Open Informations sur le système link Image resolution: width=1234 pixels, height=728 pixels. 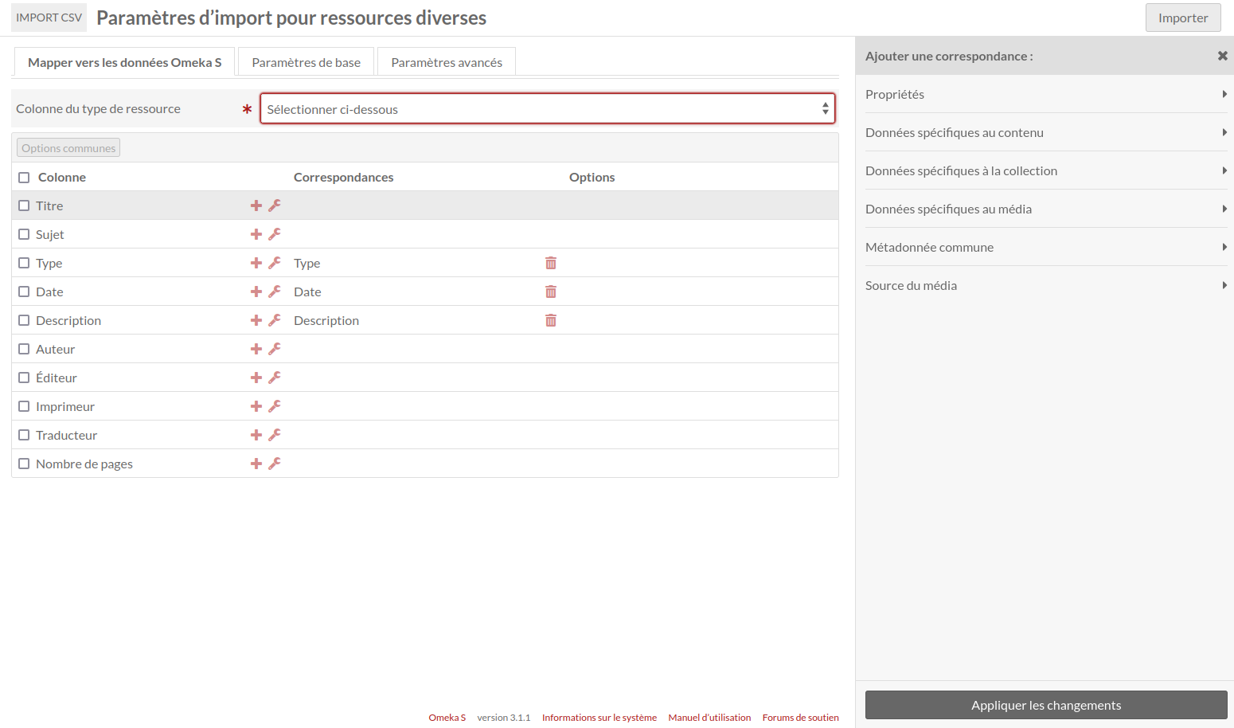click(599, 718)
